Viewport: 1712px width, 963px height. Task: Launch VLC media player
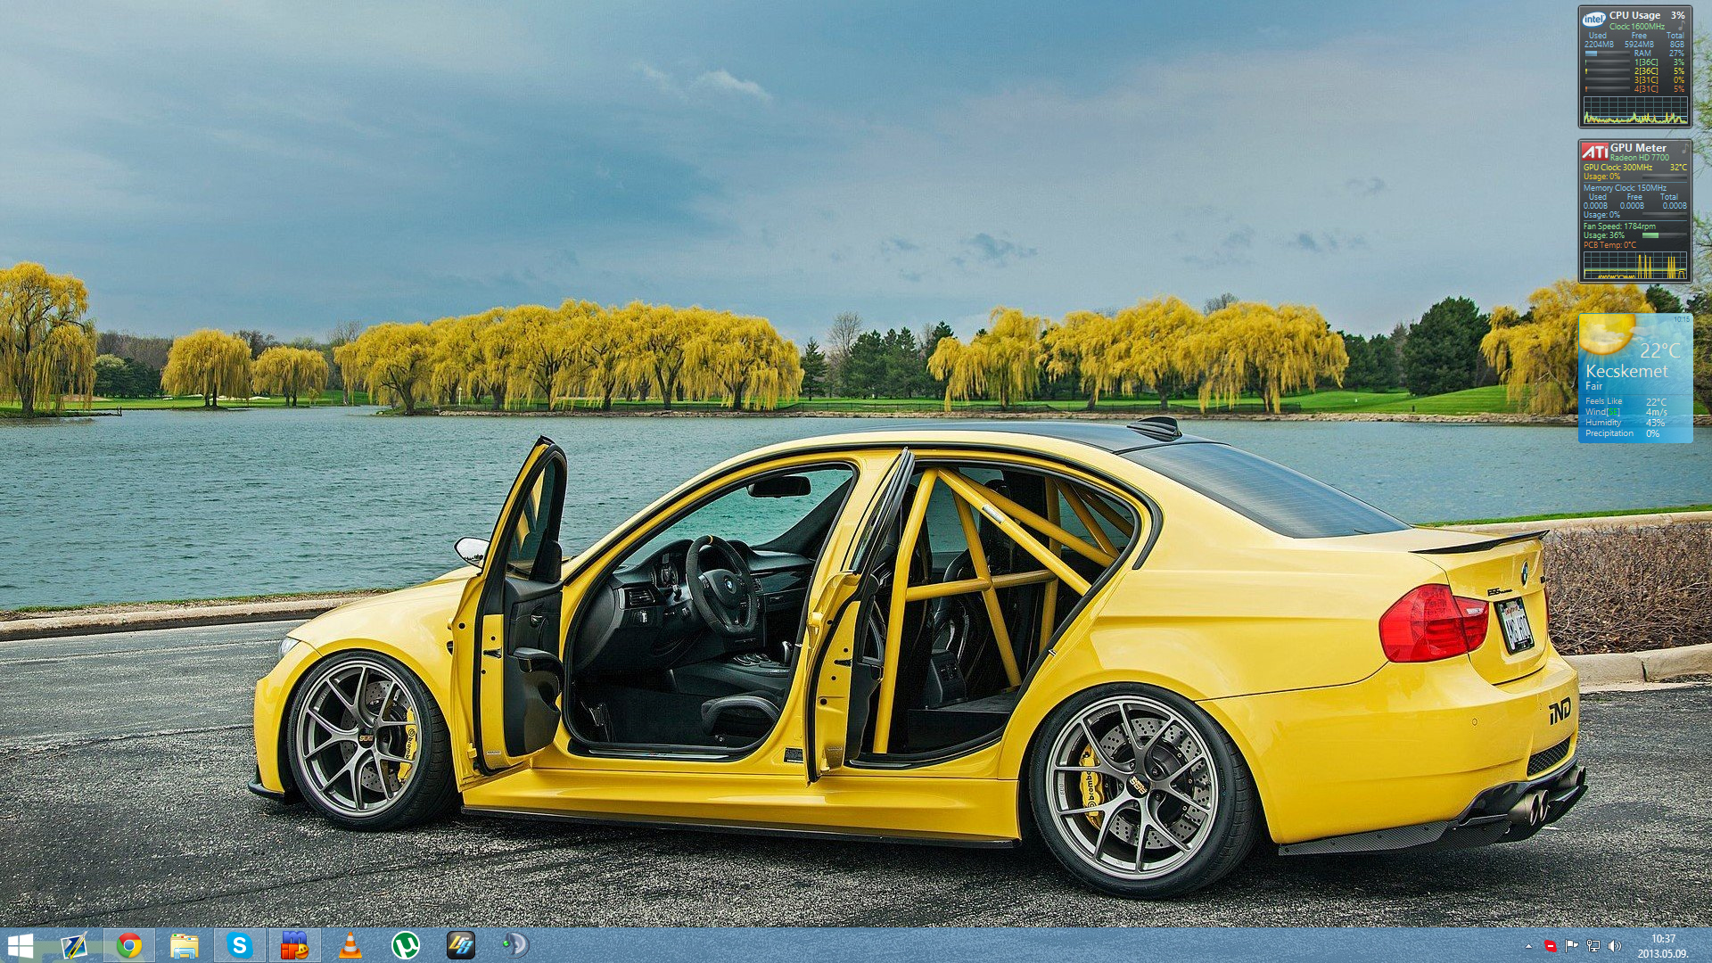click(350, 945)
